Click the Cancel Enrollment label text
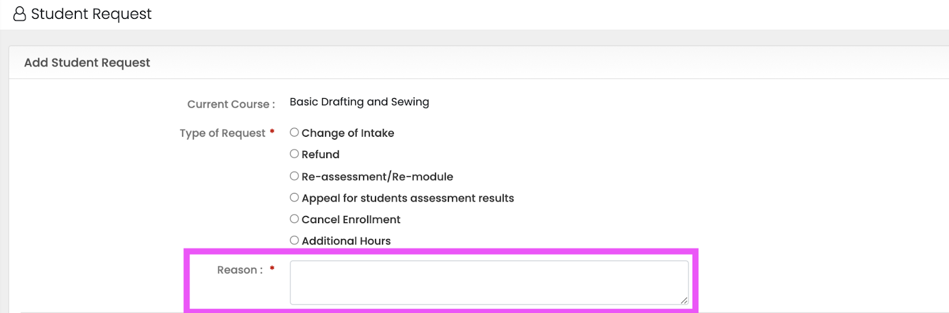 (351, 220)
